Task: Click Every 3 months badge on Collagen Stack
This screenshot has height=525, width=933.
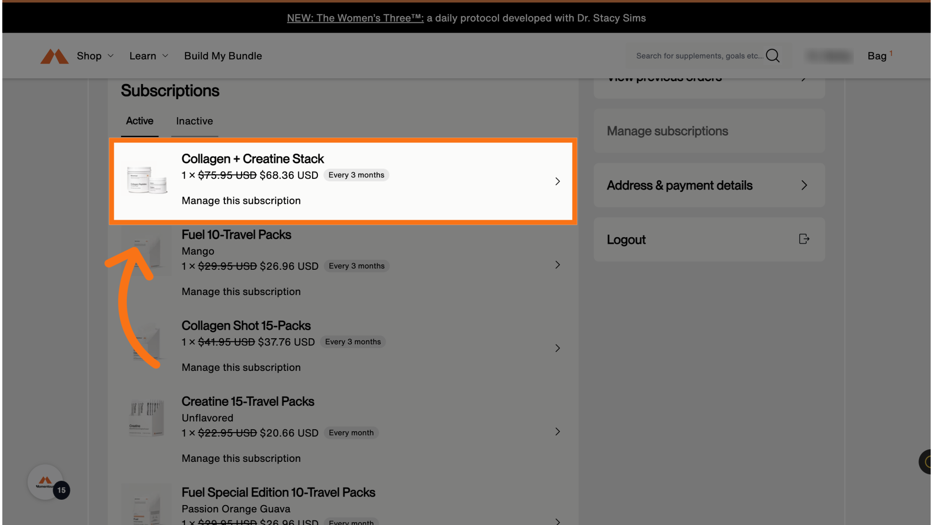Action: click(x=356, y=175)
